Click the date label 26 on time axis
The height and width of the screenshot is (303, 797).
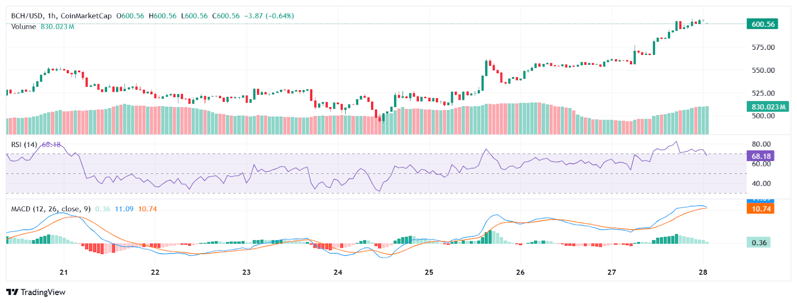tap(520, 272)
